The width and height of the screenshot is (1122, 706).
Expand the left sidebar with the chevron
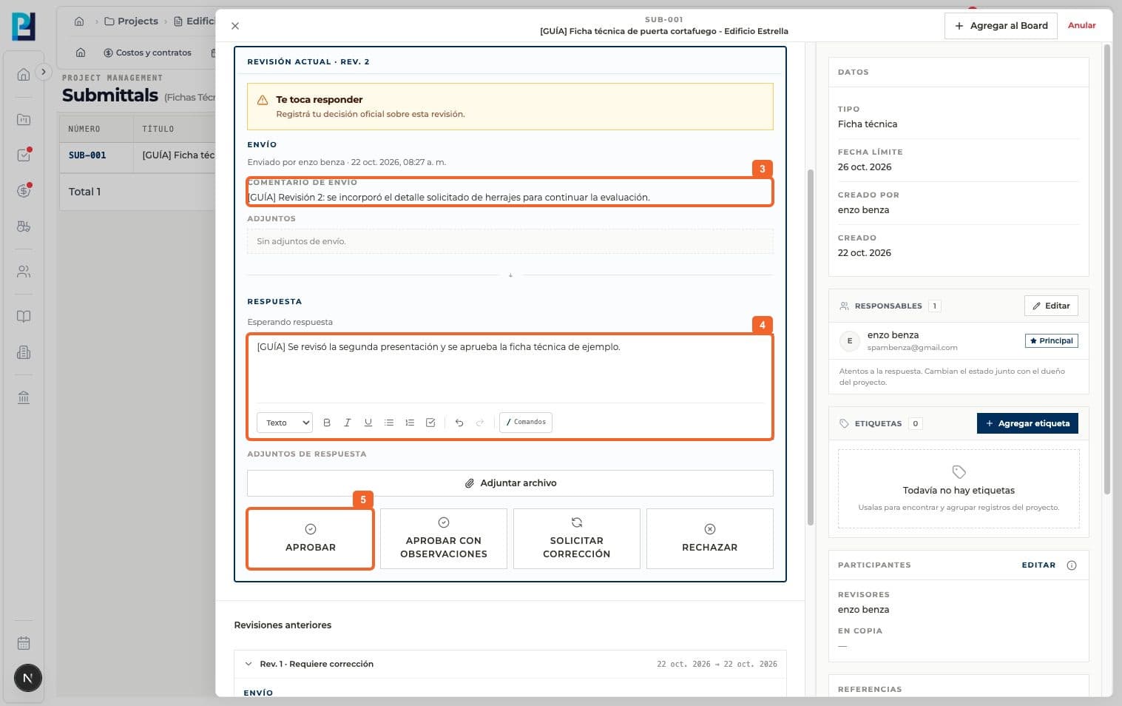tap(44, 72)
